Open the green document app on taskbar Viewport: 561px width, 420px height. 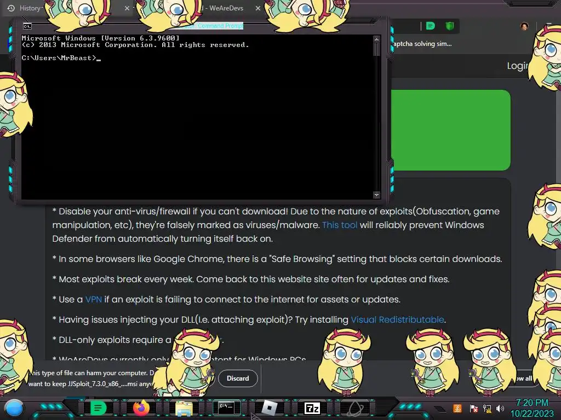(98, 408)
